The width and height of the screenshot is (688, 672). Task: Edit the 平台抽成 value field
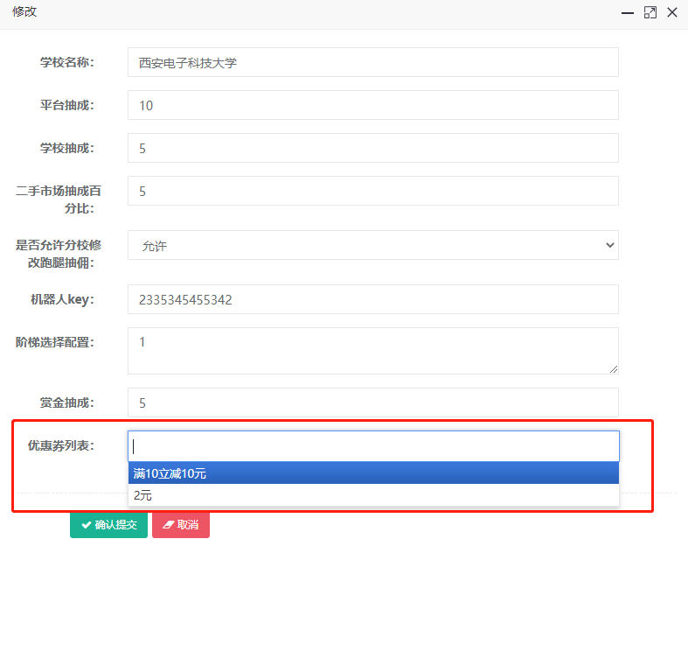373,105
